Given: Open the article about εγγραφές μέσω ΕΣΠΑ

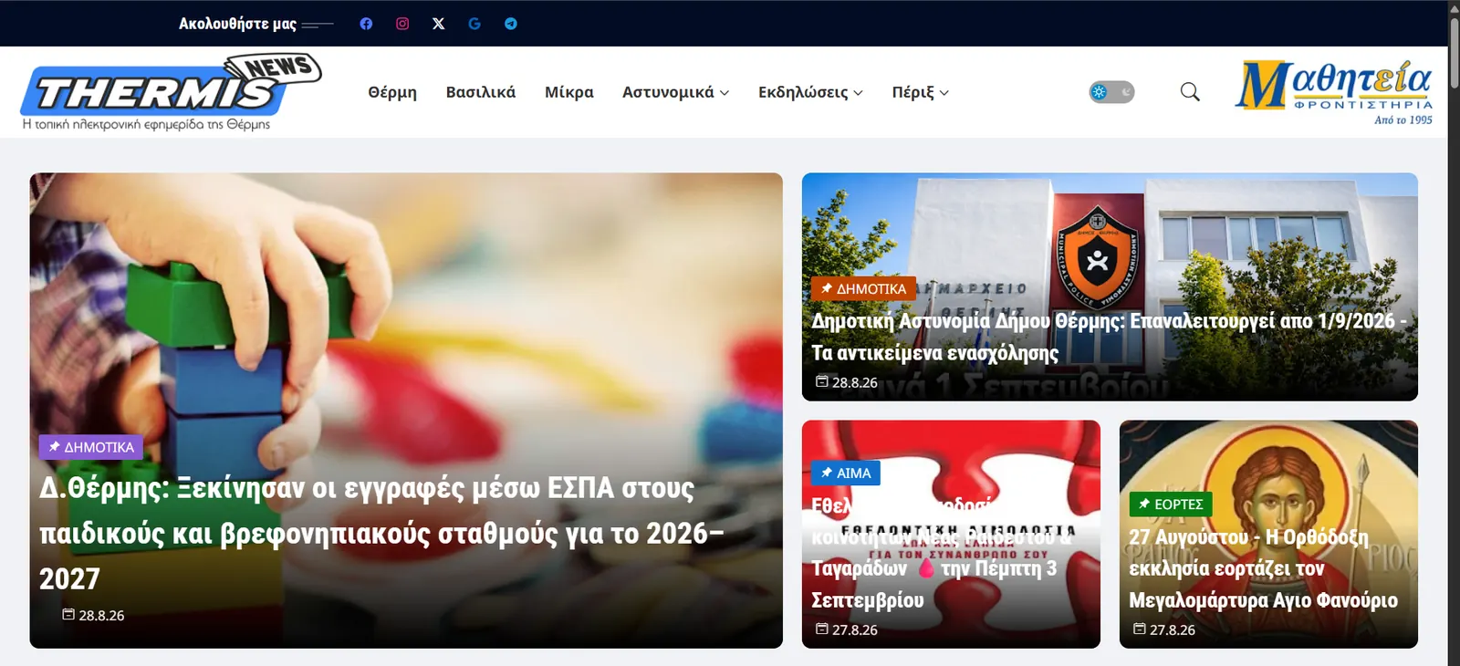Looking at the screenshot, I should click(x=381, y=533).
